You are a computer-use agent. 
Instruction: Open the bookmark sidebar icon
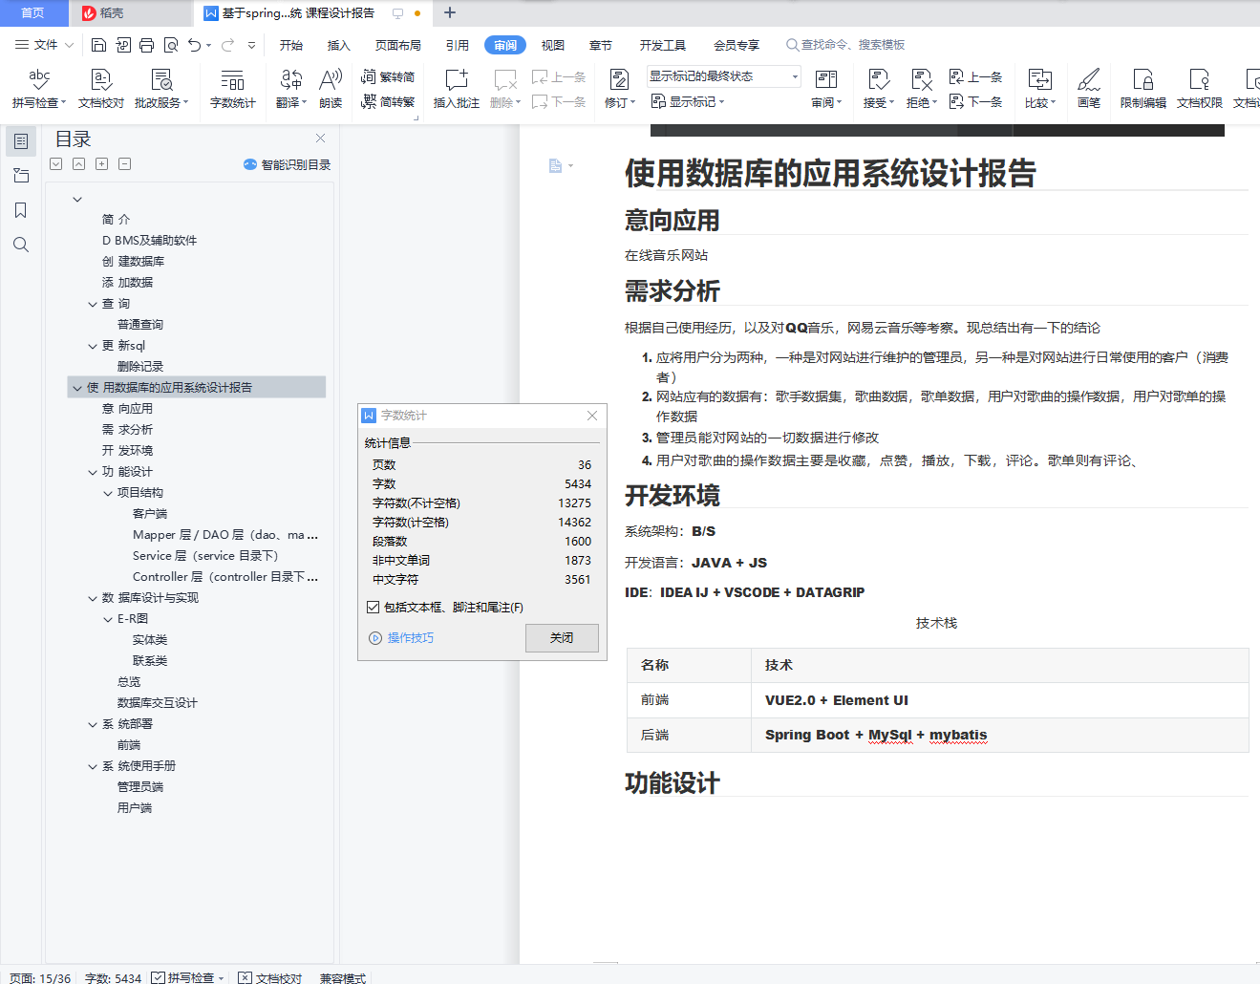tap(21, 210)
